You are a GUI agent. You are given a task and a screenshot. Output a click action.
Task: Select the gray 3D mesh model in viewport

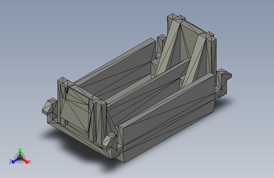pyautogui.click(x=137, y=88)
